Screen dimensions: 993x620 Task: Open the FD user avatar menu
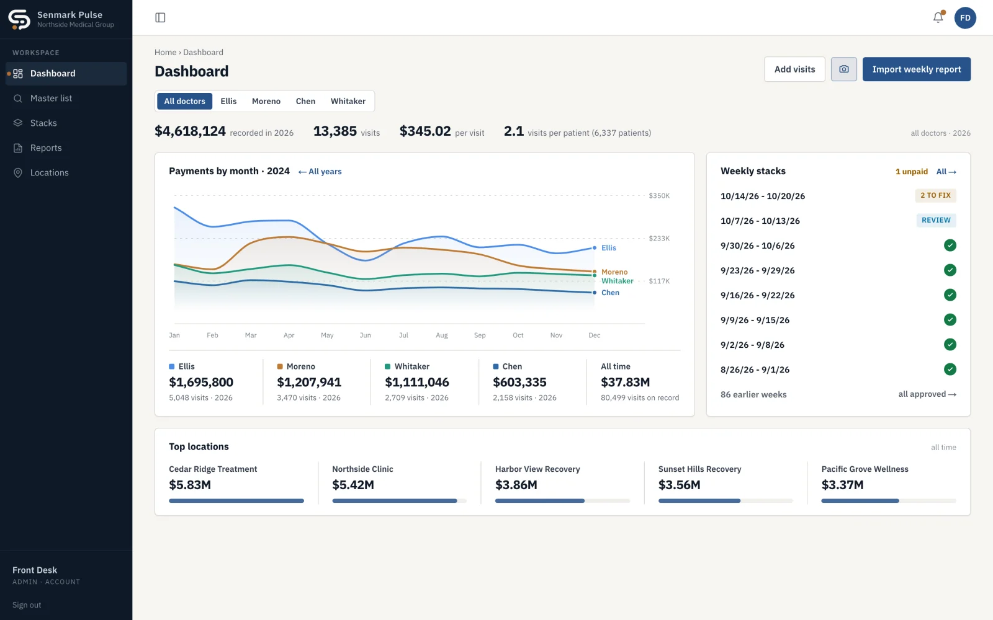point(965,18)
